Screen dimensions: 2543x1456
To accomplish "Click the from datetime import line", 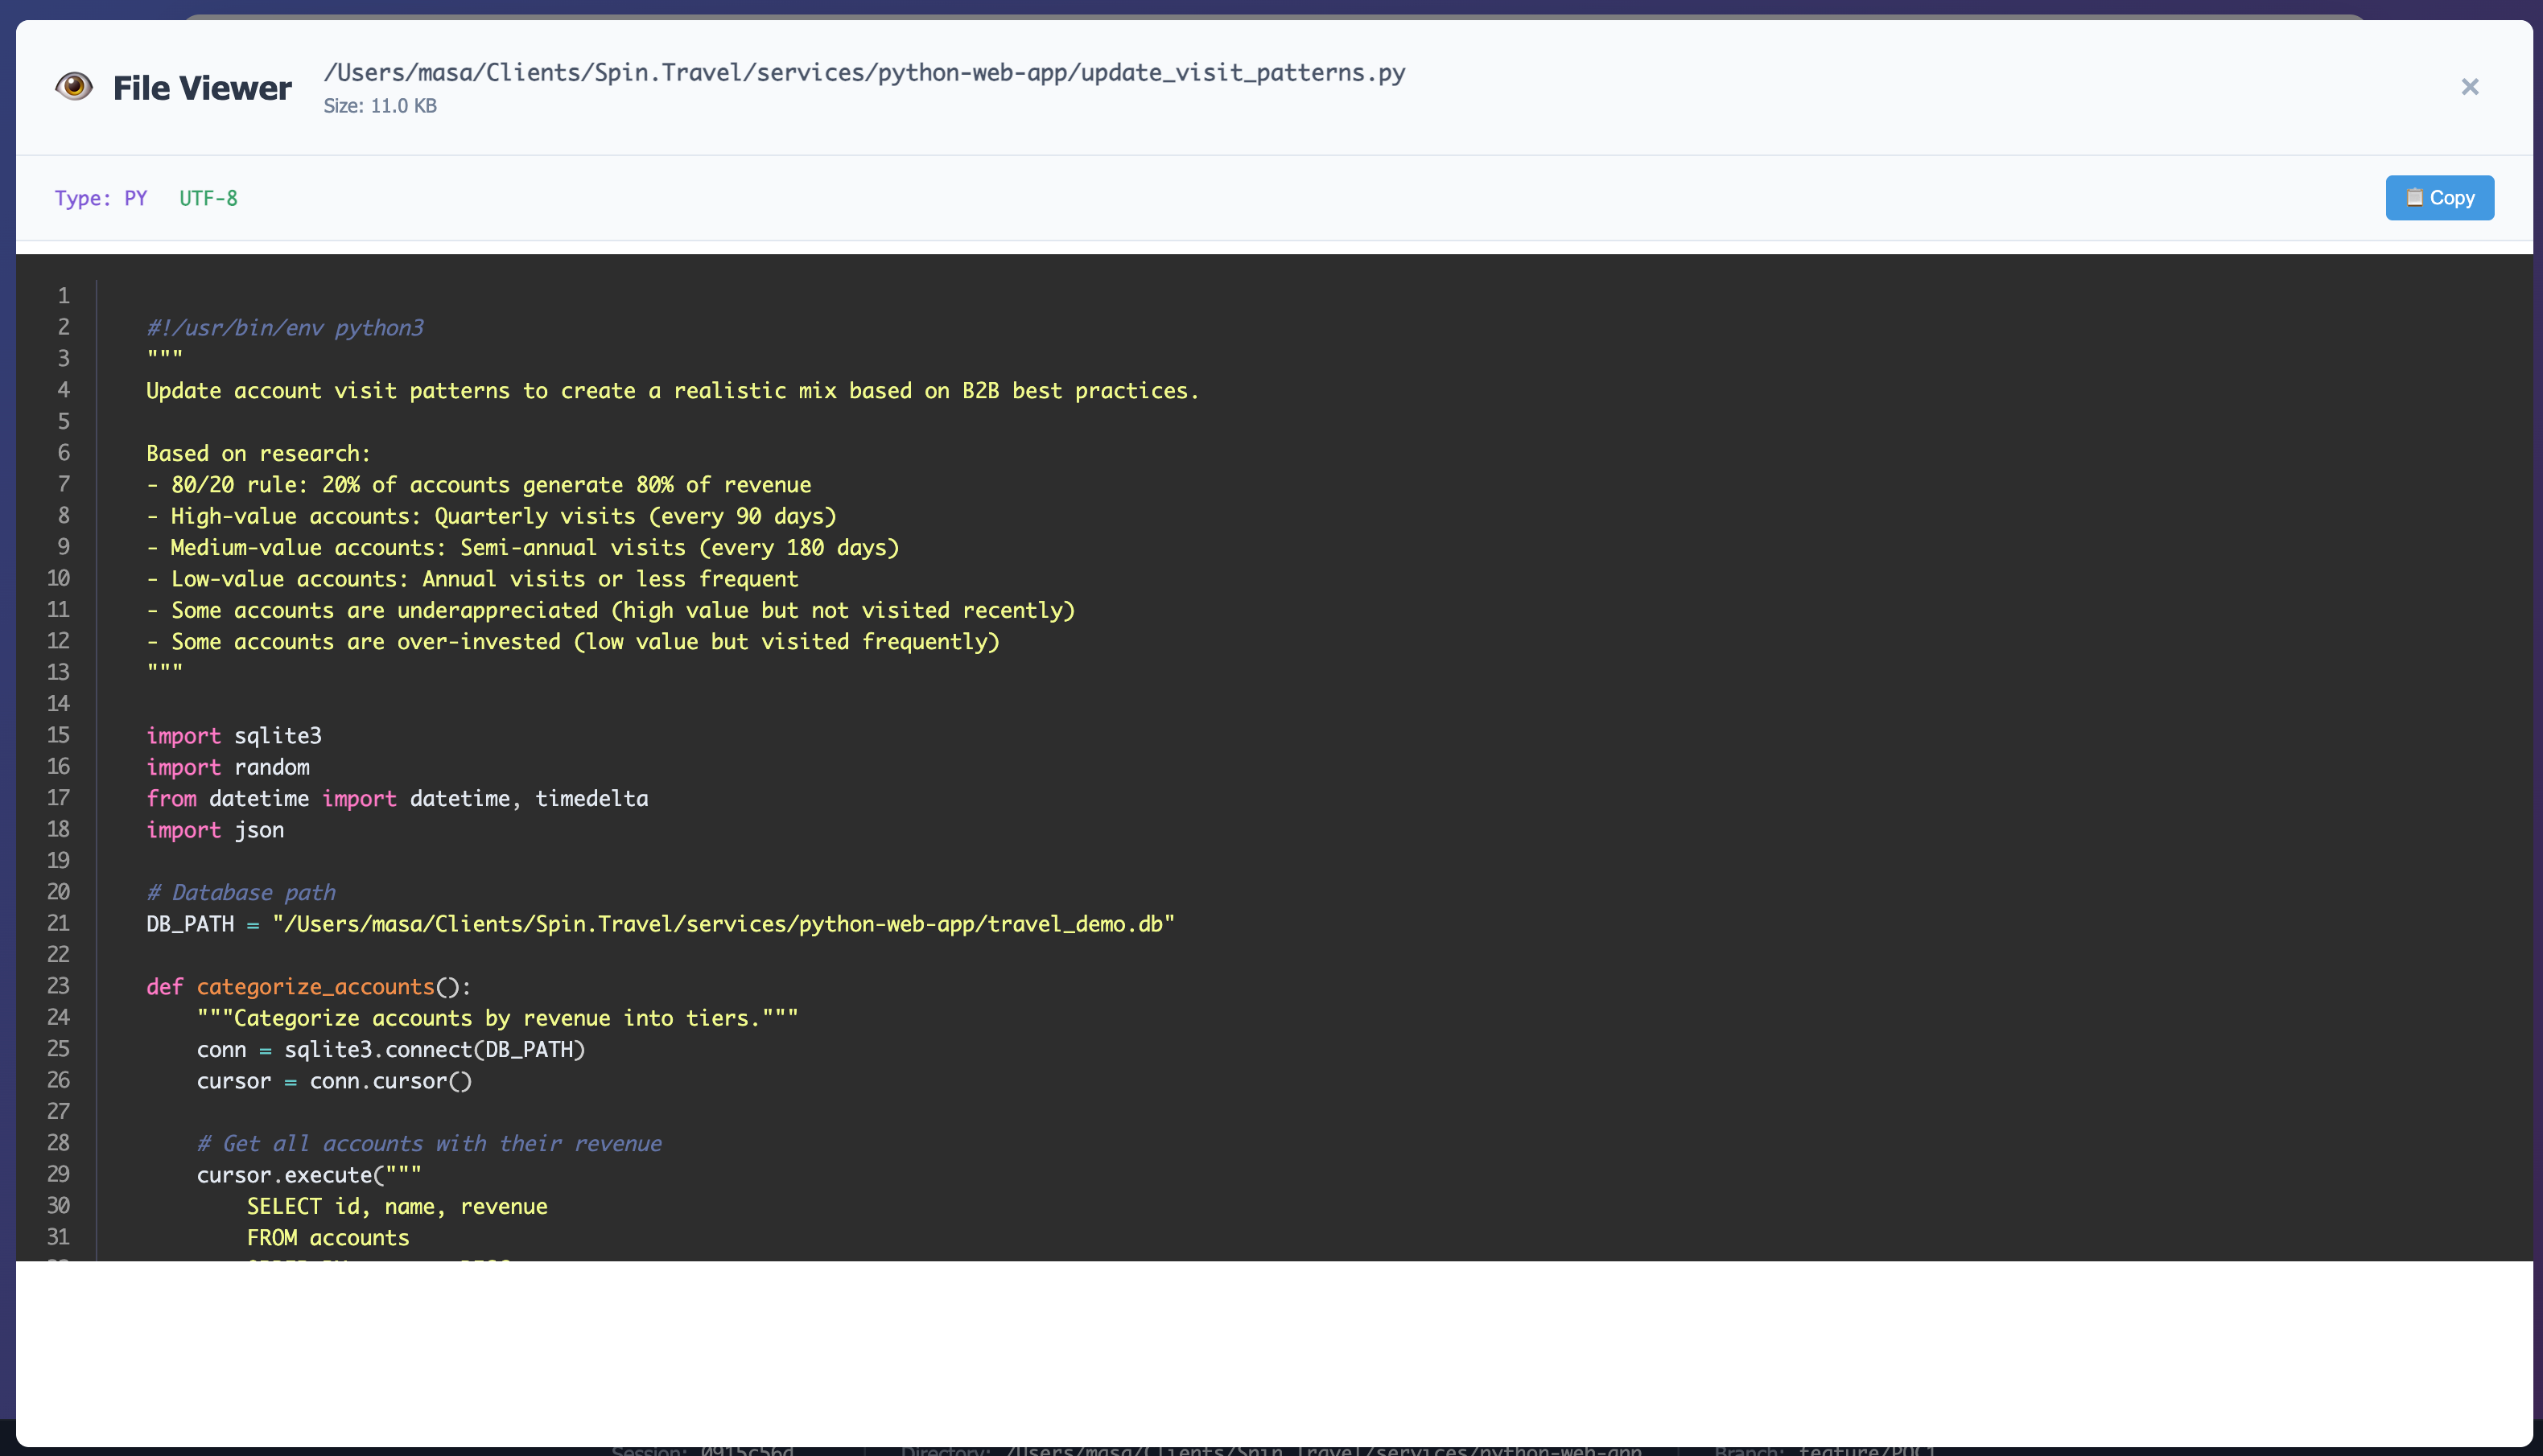I will [398, 798].
